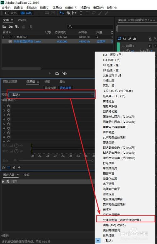Select the 打开 history entry

[x=48, y=182]
